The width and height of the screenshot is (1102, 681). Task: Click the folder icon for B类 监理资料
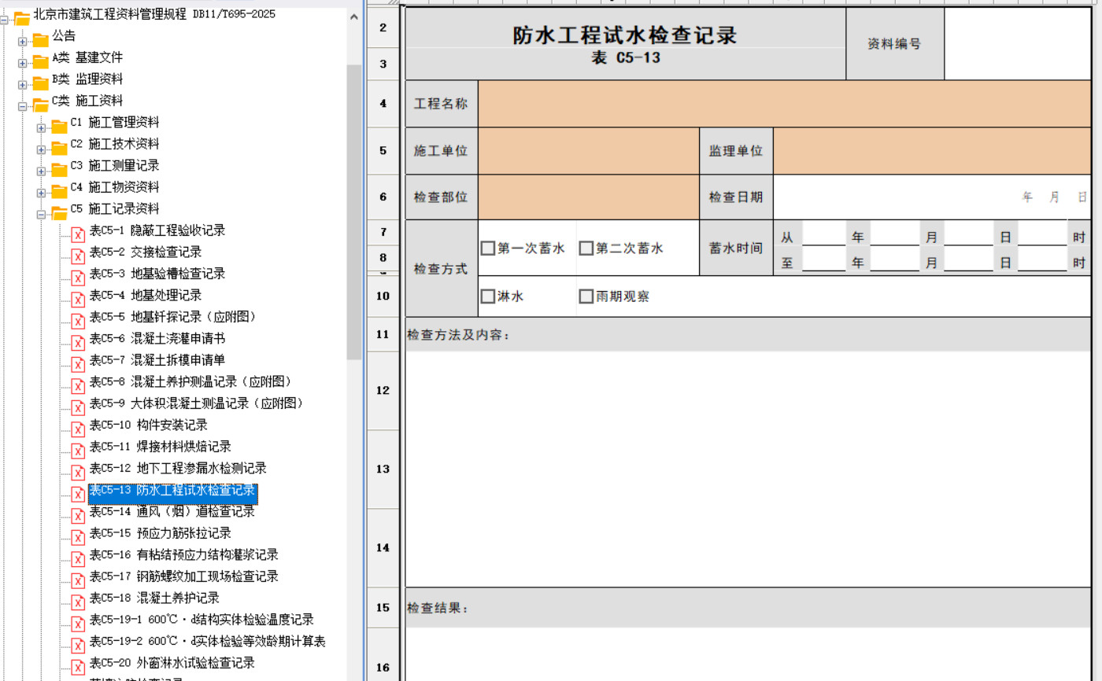41,82
